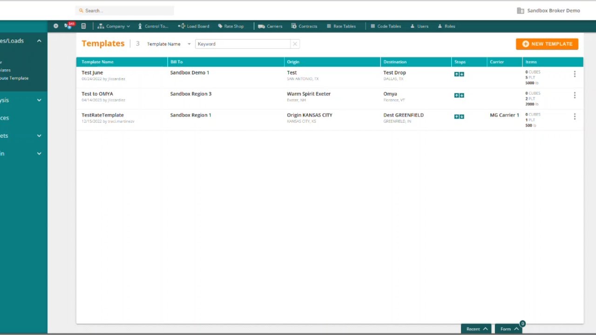Expand the Form panel at bottom

coord(508,329)
